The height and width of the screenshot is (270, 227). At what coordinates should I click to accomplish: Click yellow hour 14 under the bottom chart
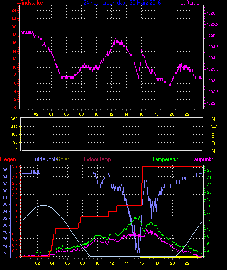pos(127,263)
